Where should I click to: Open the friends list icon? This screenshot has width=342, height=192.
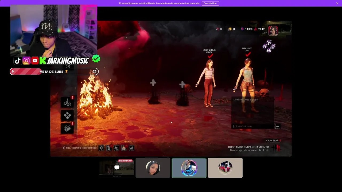point(116,148)
